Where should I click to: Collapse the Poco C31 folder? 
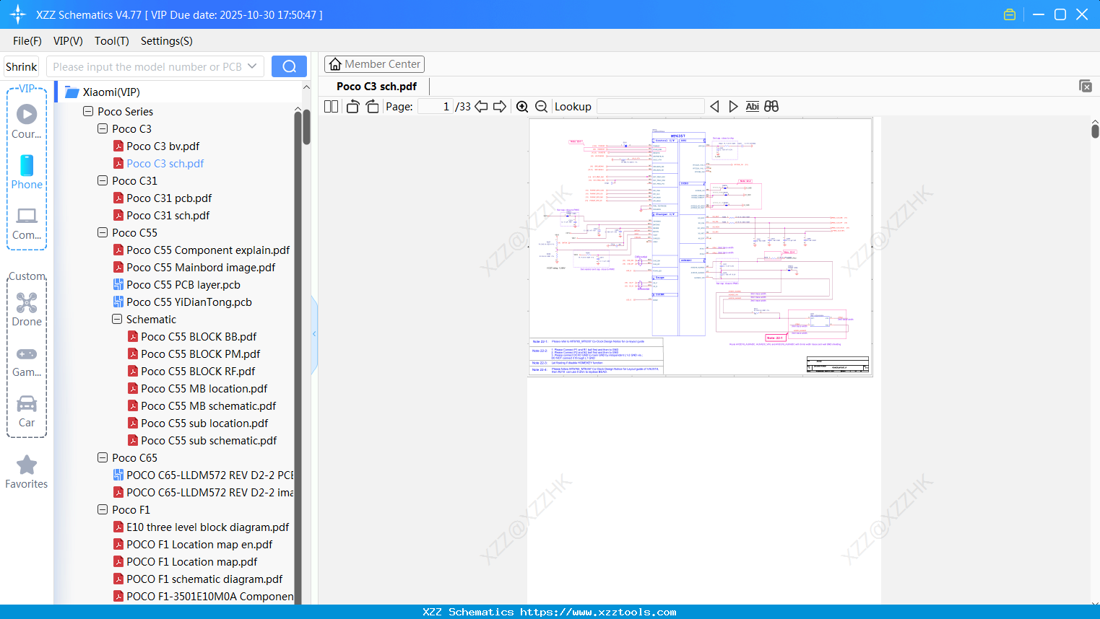103,180
